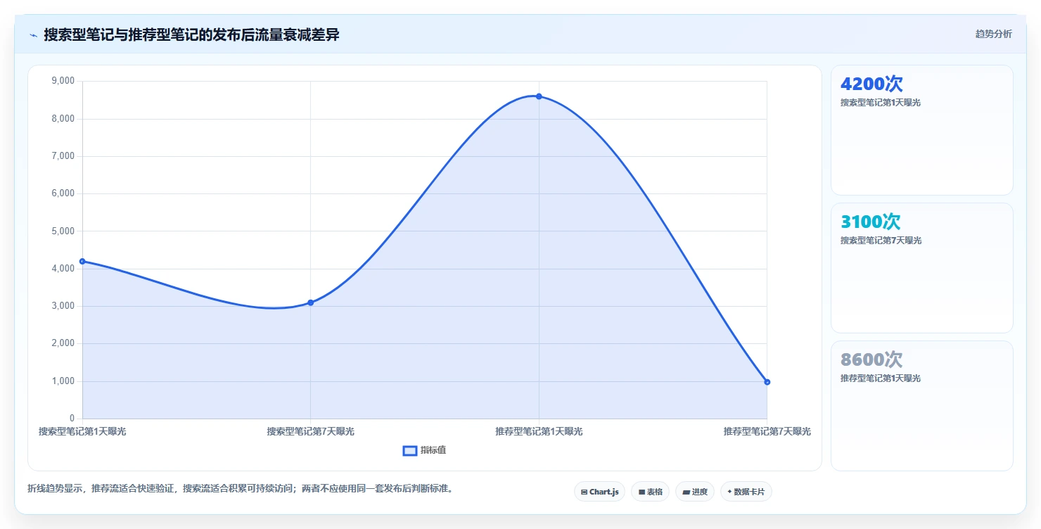
Task: Click the y-axis value 1,000
Action: (63, 381)
